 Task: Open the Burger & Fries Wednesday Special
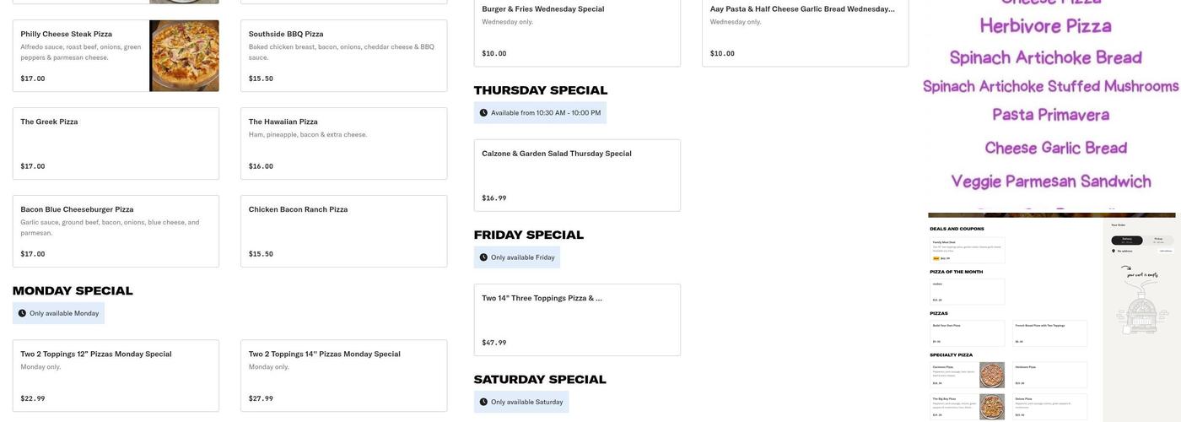pyautogui.click(x=577, y=31)
